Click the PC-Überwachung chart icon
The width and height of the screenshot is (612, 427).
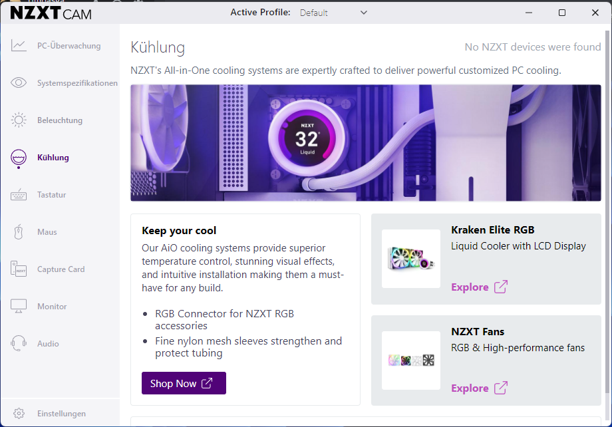[x=19, y=46]
